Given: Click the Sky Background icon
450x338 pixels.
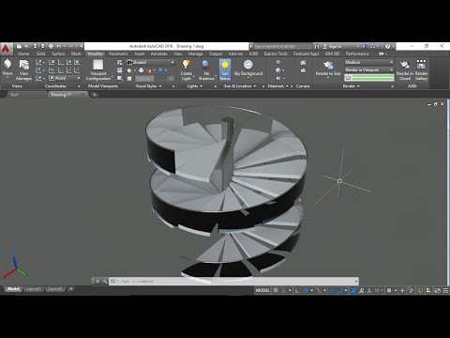Looking at the screenshot, I should [x=248, y=65].
